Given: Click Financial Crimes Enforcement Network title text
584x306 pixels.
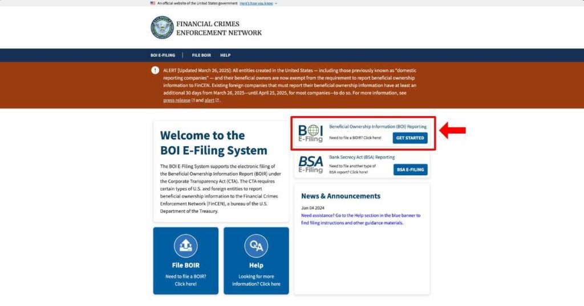Looking at the screenshot, I should tap(219, 28).
